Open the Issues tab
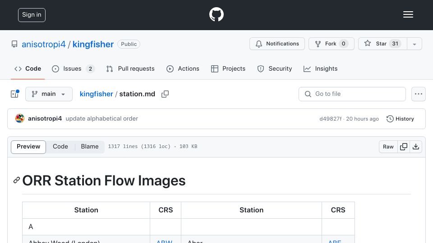This screenshot has width=433, height=243. point(73,68)
